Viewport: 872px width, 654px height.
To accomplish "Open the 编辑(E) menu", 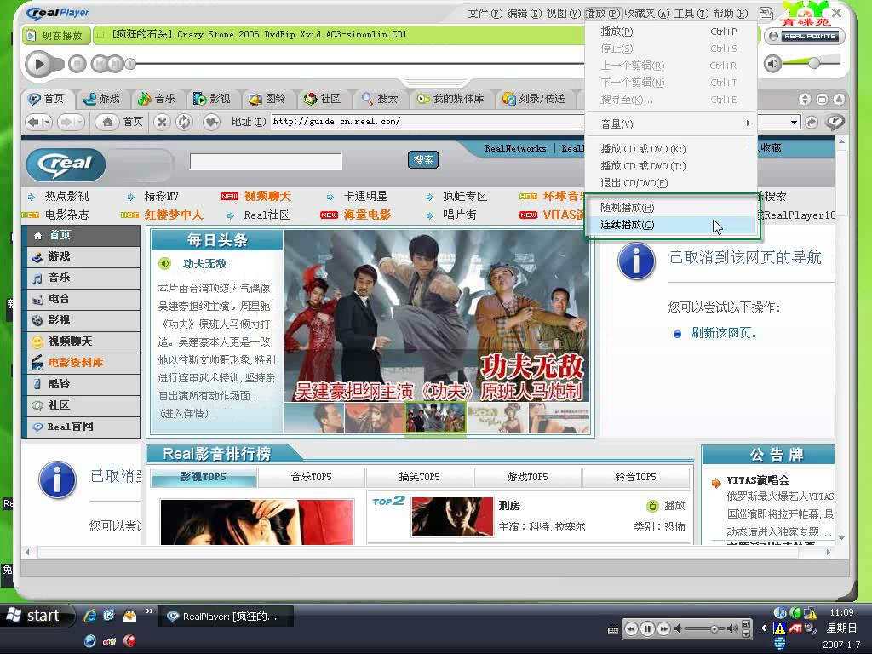I will click(x=524, y=14).
